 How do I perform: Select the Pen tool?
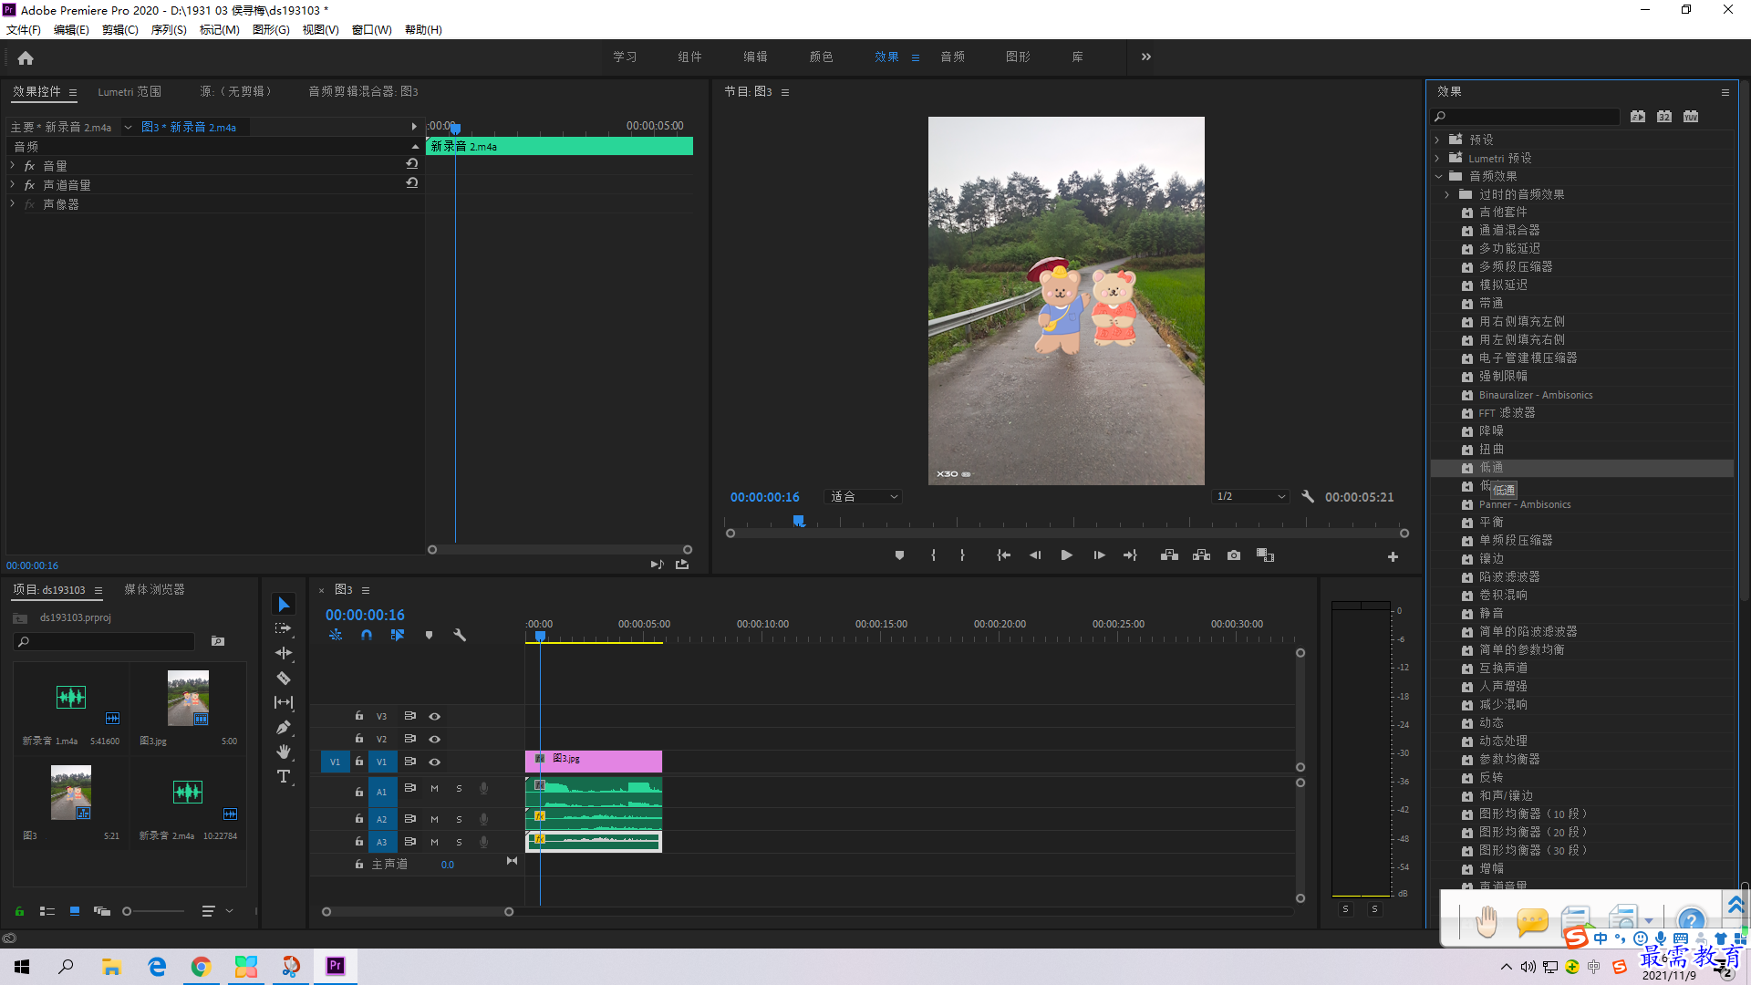pos(284,727)
